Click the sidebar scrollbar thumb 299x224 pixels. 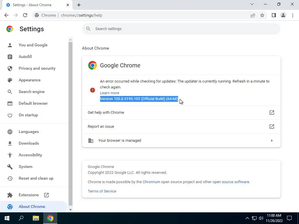(x=71, y=124)
